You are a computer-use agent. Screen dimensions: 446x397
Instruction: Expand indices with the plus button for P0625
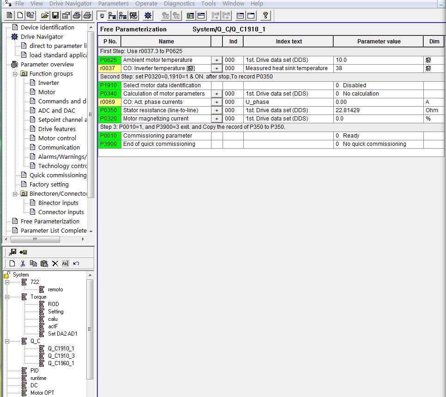tap(217, 60)
